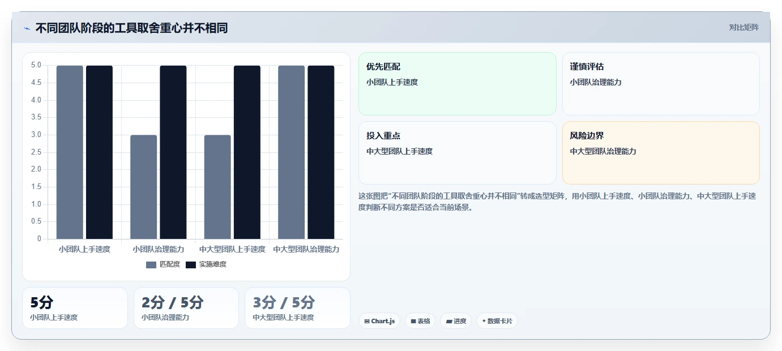Toggle the 匹配度 legend swatch
Viewport: 782px width, 351px height.
[x=151, y=264]
